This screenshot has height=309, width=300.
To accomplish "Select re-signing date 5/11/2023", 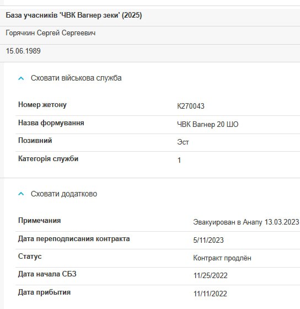I will (x=208, y=240).
